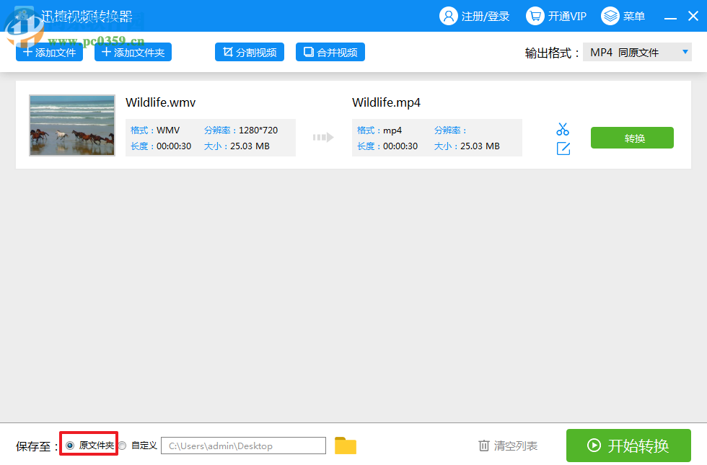The height and width of the screenshot is (465, 707).
Task: Start conversion with 开始转换 button
Action: click(628, 445)
